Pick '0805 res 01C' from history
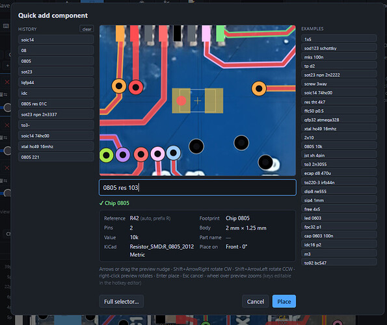This screenshot has width=387, height=325. [56, 104]
